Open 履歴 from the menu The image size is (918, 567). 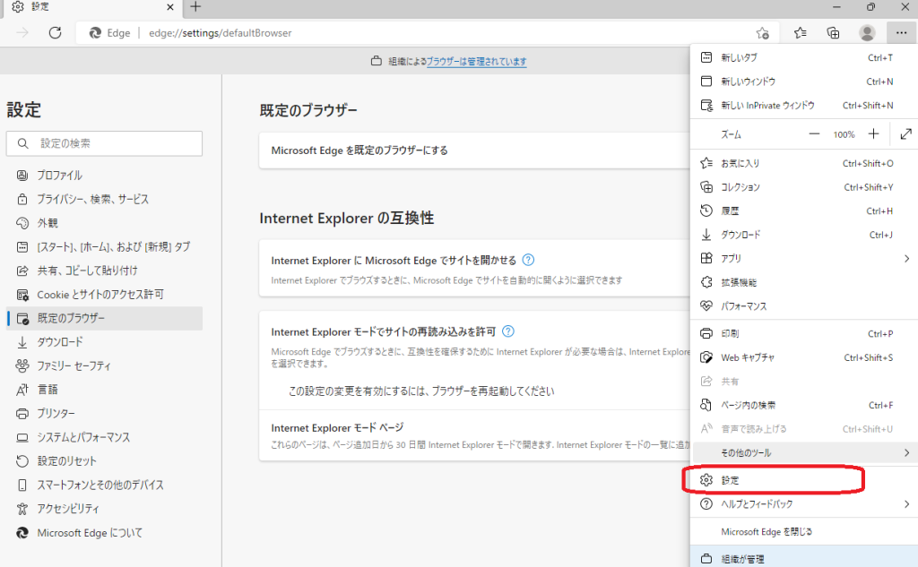coord(731,211)
